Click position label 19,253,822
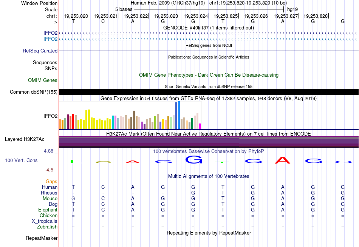 [136, 16]
